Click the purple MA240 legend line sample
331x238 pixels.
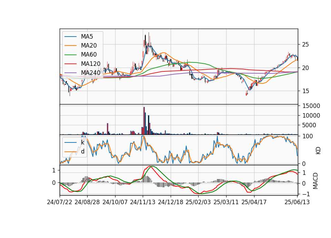tap(70, 73)
